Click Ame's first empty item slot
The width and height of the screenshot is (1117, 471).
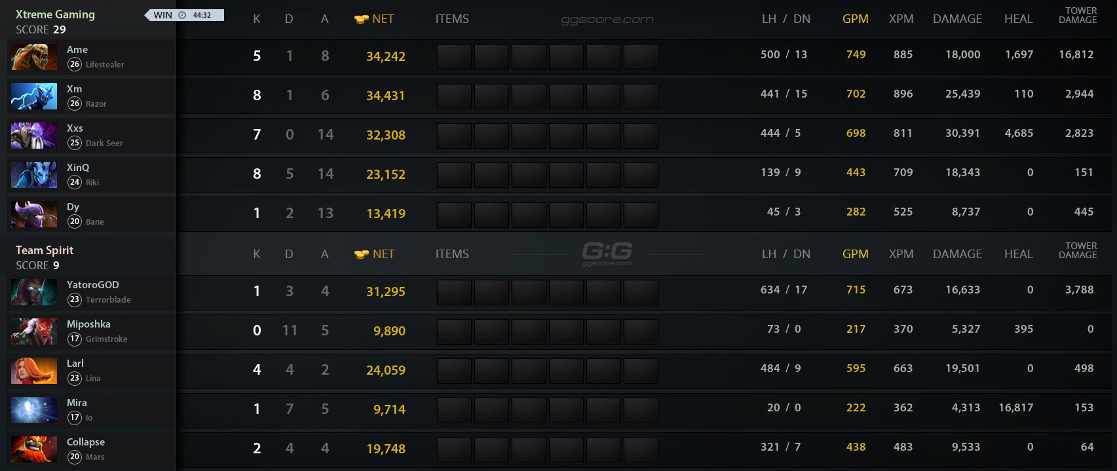pos(454,57)
